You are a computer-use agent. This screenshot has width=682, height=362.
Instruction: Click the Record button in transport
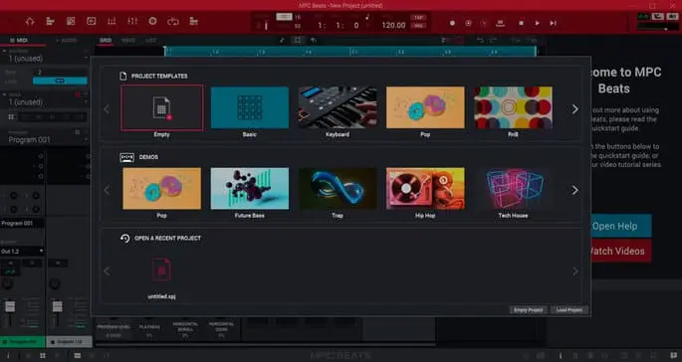point(452,23)
